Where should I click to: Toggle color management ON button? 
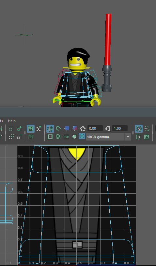point(82,136)
